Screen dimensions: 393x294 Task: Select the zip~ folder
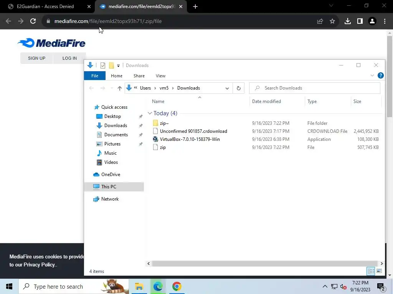[x=164, y=123]
